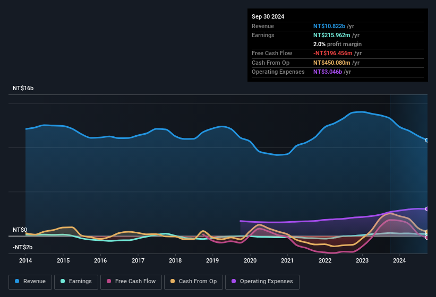Click the -NT$196.456m free cash flow value
This screenshot has width=436, height=297.
point(332,53)
